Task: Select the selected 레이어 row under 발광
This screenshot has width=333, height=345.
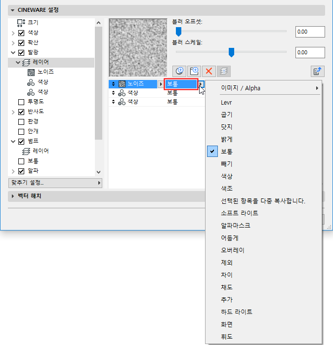Action: click(x=51, y=63)
